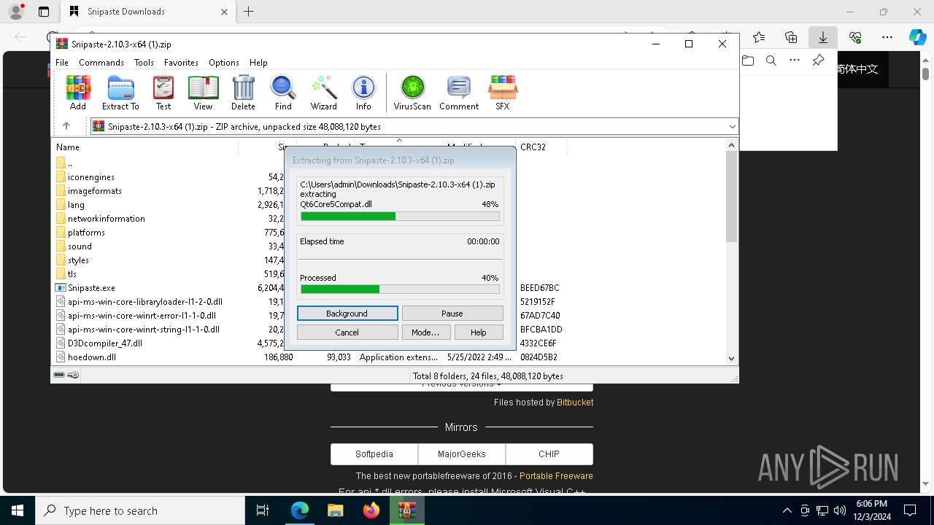Viewport: 934px width, 525px height.
Task: Open Edge Copilot icon
Action: 917,37
